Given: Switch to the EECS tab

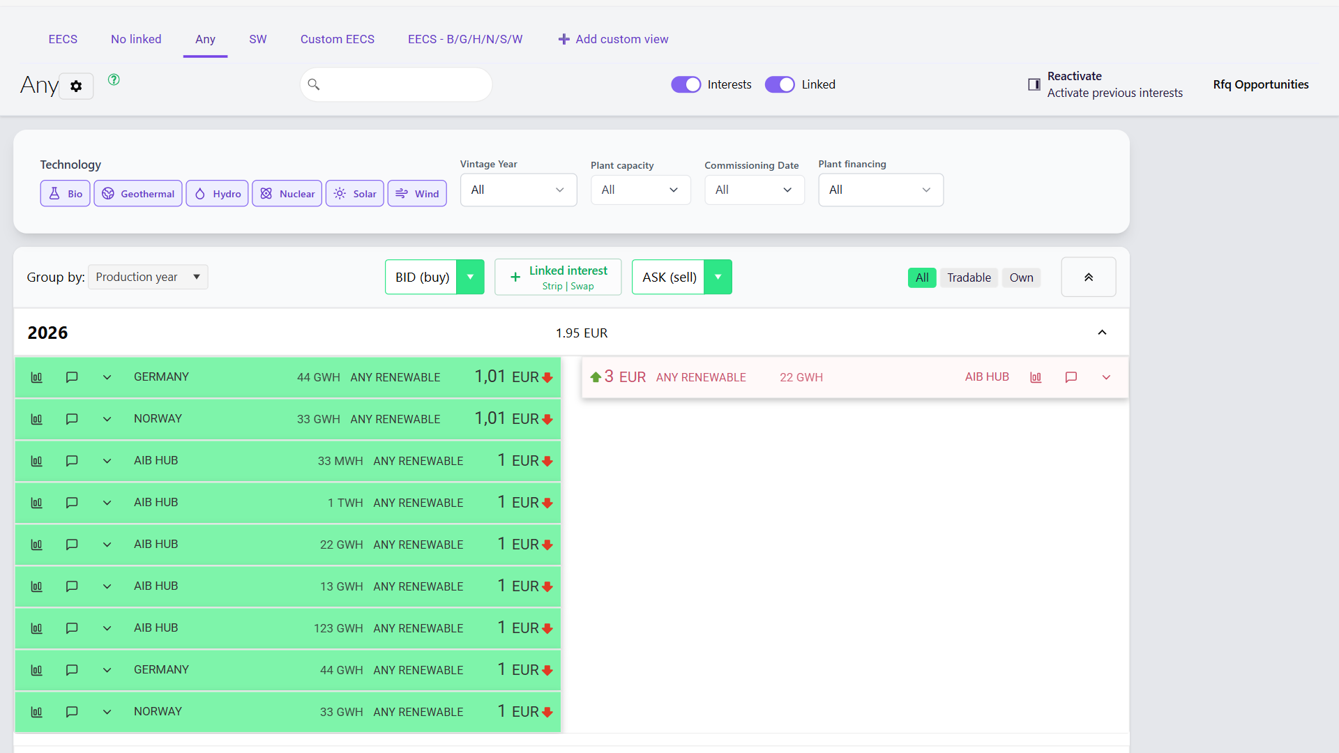Looking at the screenshot, I should 63,39.
